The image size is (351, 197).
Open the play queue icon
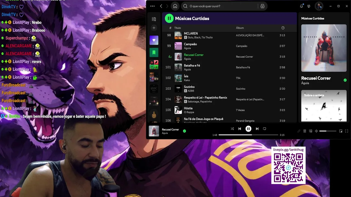(305, 131)
